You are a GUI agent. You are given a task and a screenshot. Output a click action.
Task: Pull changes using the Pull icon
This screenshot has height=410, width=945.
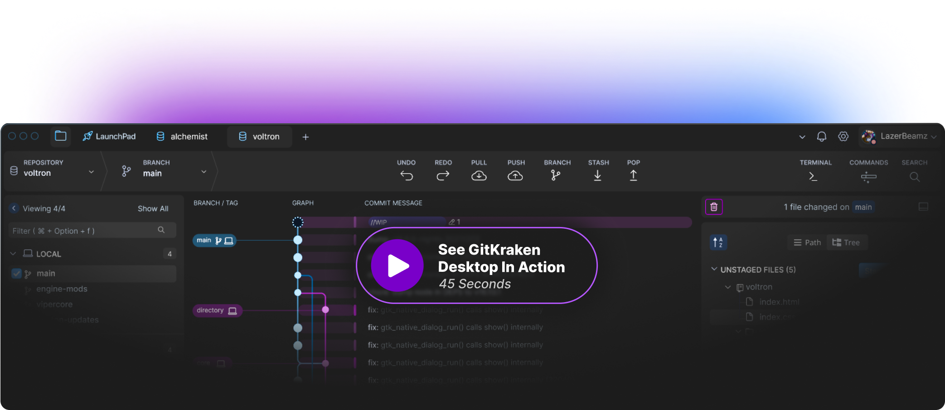tap(479, 176)
